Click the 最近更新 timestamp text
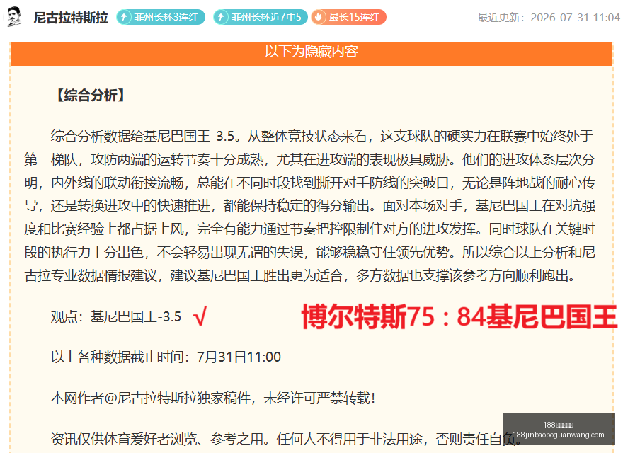Viewport: 623px width, 453px height. click(548, 18)
